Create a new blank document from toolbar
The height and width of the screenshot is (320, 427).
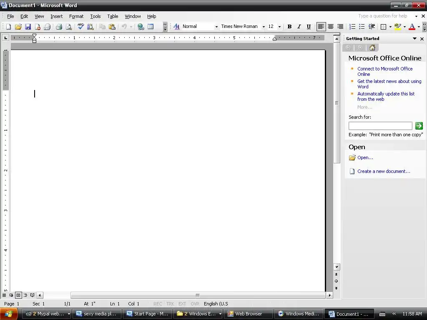click(x=8, y=27)
